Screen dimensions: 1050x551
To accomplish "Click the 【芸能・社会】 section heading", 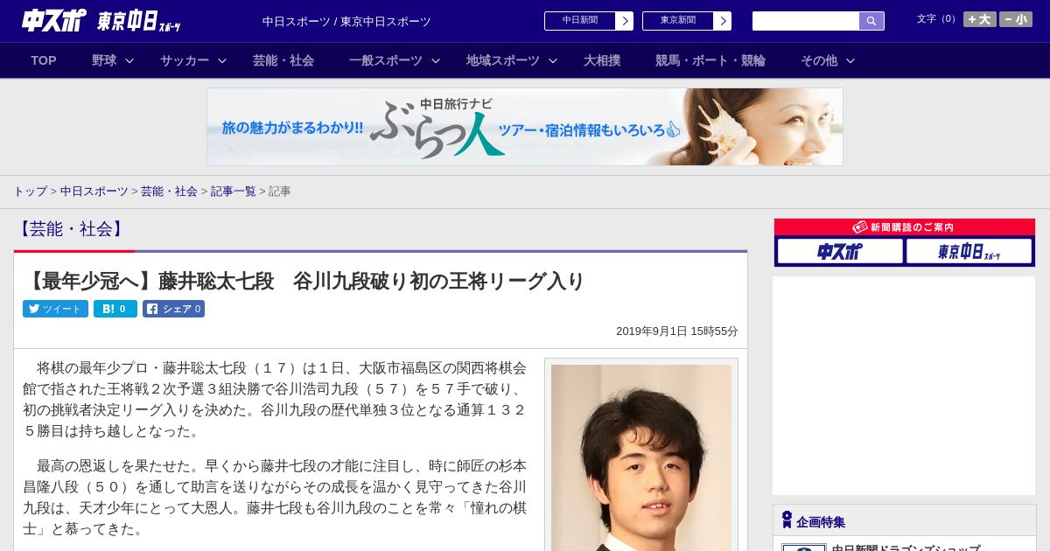I will pos(71,229).
